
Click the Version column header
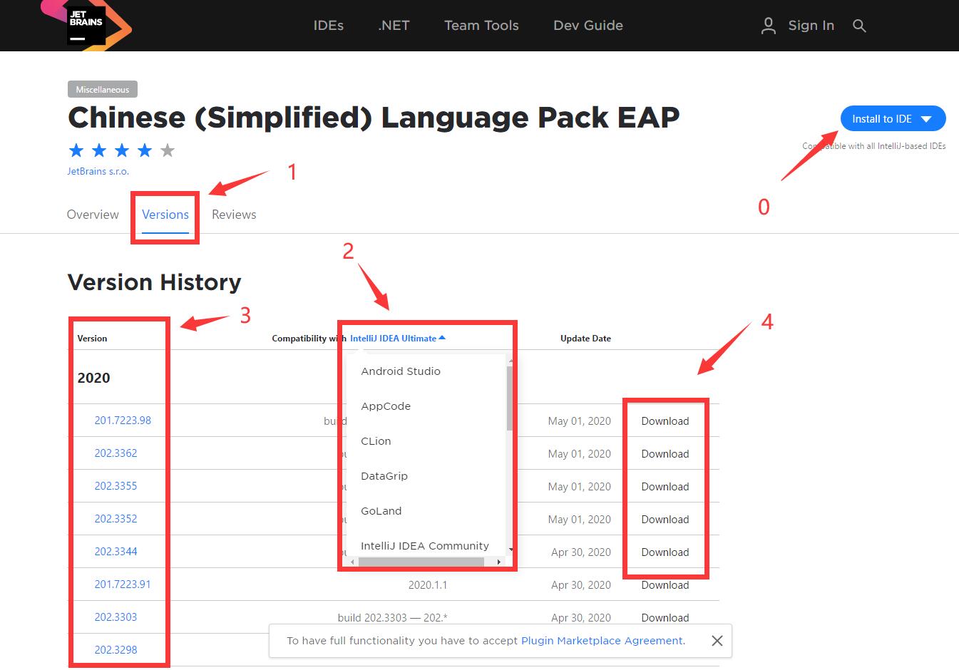pyautogui.click(x=92, y=339)
